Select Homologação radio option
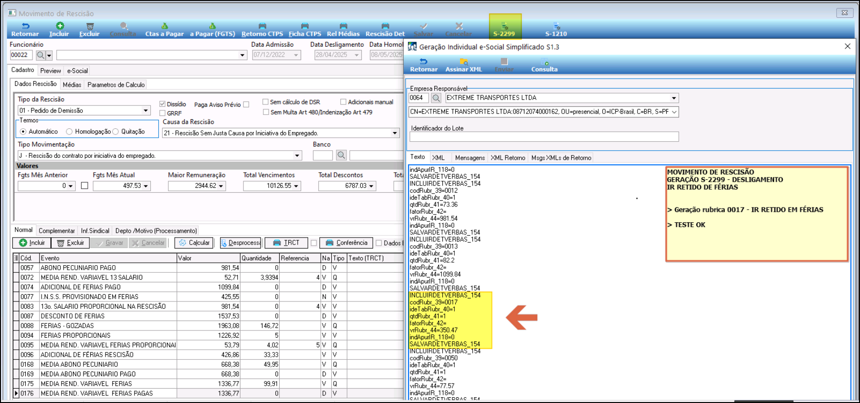860x403 pixels. pos(69,132)
